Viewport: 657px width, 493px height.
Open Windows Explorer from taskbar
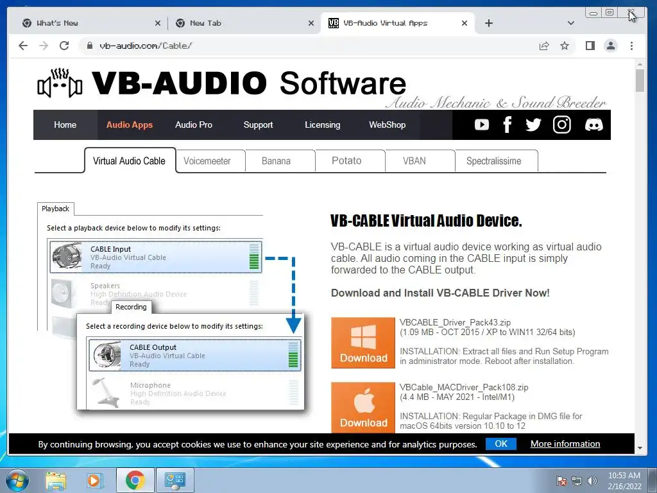click(x=56, y=480)
